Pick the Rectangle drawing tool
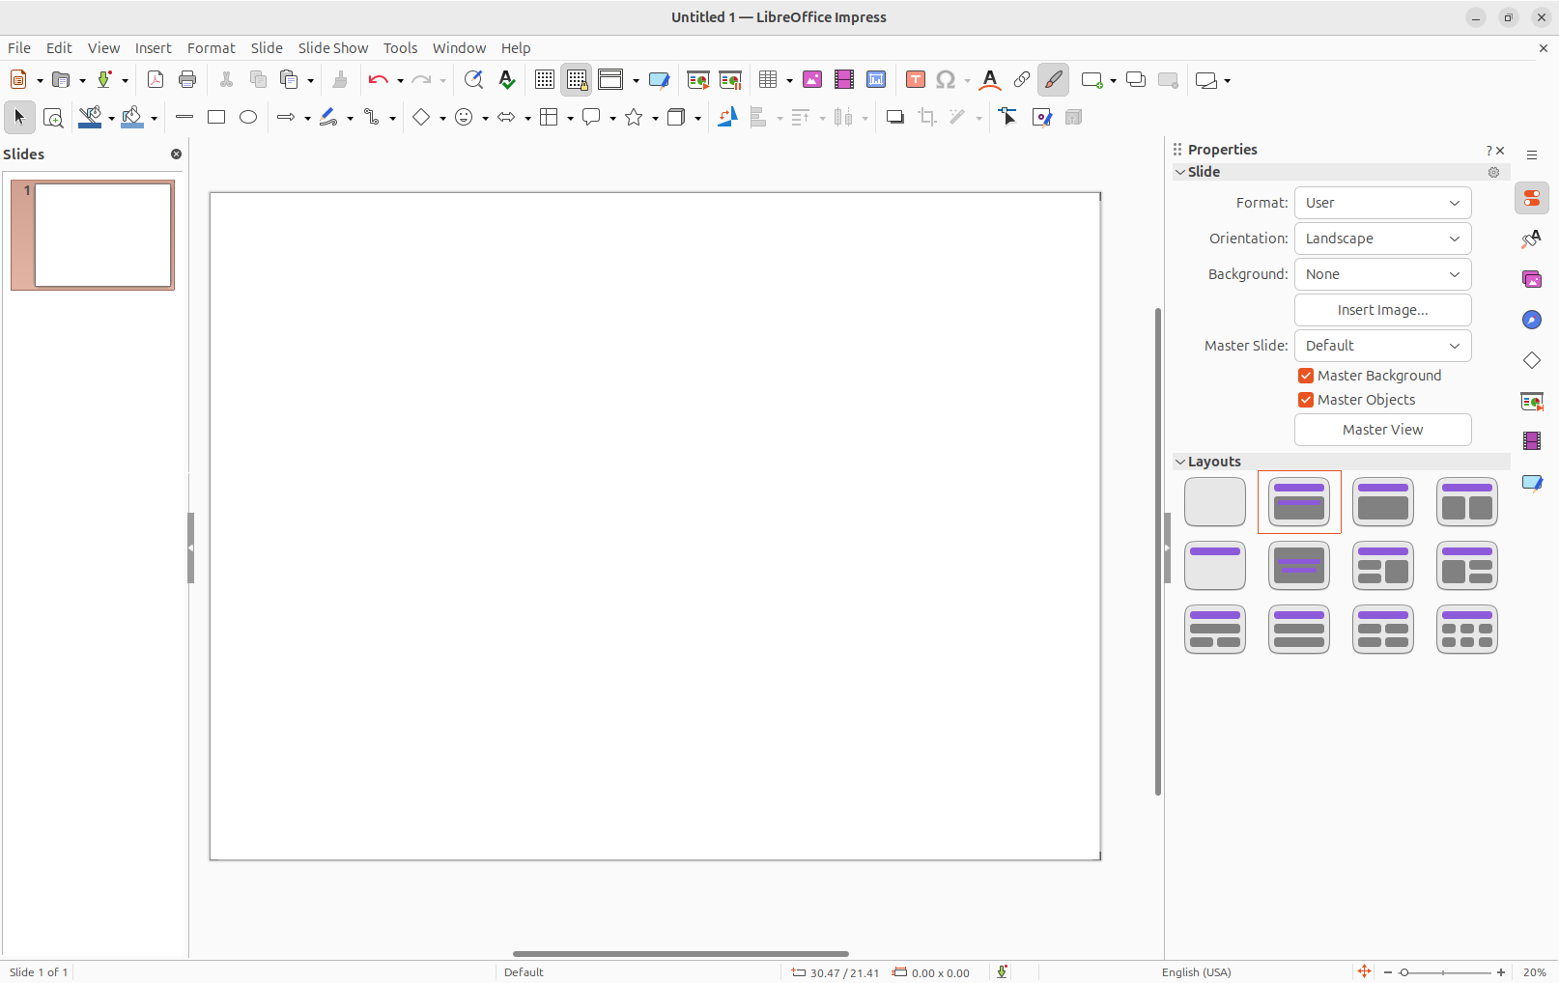1559x983 pixels. click(216, 117)
